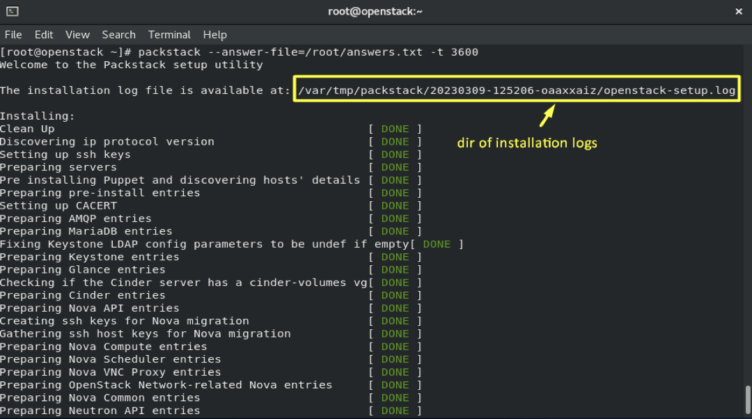This screenshot has height=419, width=752.
Task: Click 'Pre installing Puppet and discovering hosts' details' line
Action: click(x=180, y=180)
